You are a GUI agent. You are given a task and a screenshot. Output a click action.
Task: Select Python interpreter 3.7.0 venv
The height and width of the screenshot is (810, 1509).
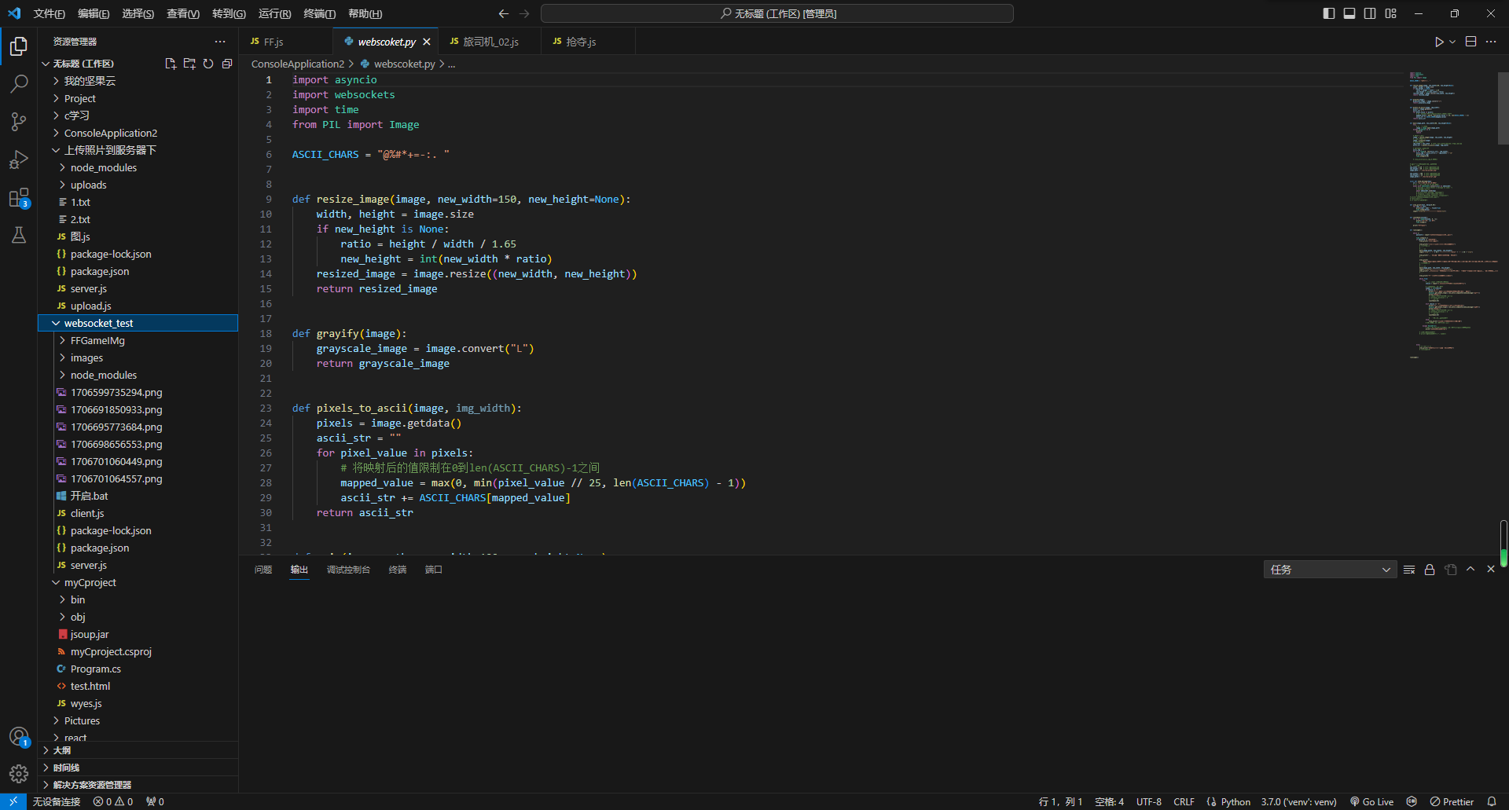[1298, 801]
